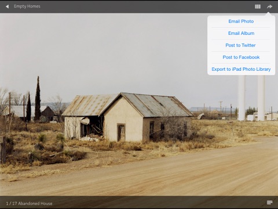Select Post to Twitter
278x209 pixels.
tap(241, 45)
